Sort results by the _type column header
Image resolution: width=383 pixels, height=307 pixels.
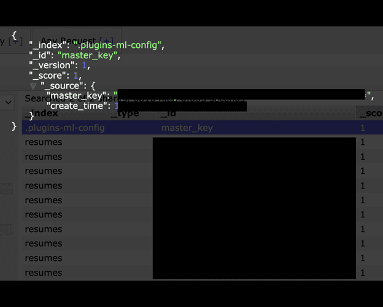[x=125, y=114]
